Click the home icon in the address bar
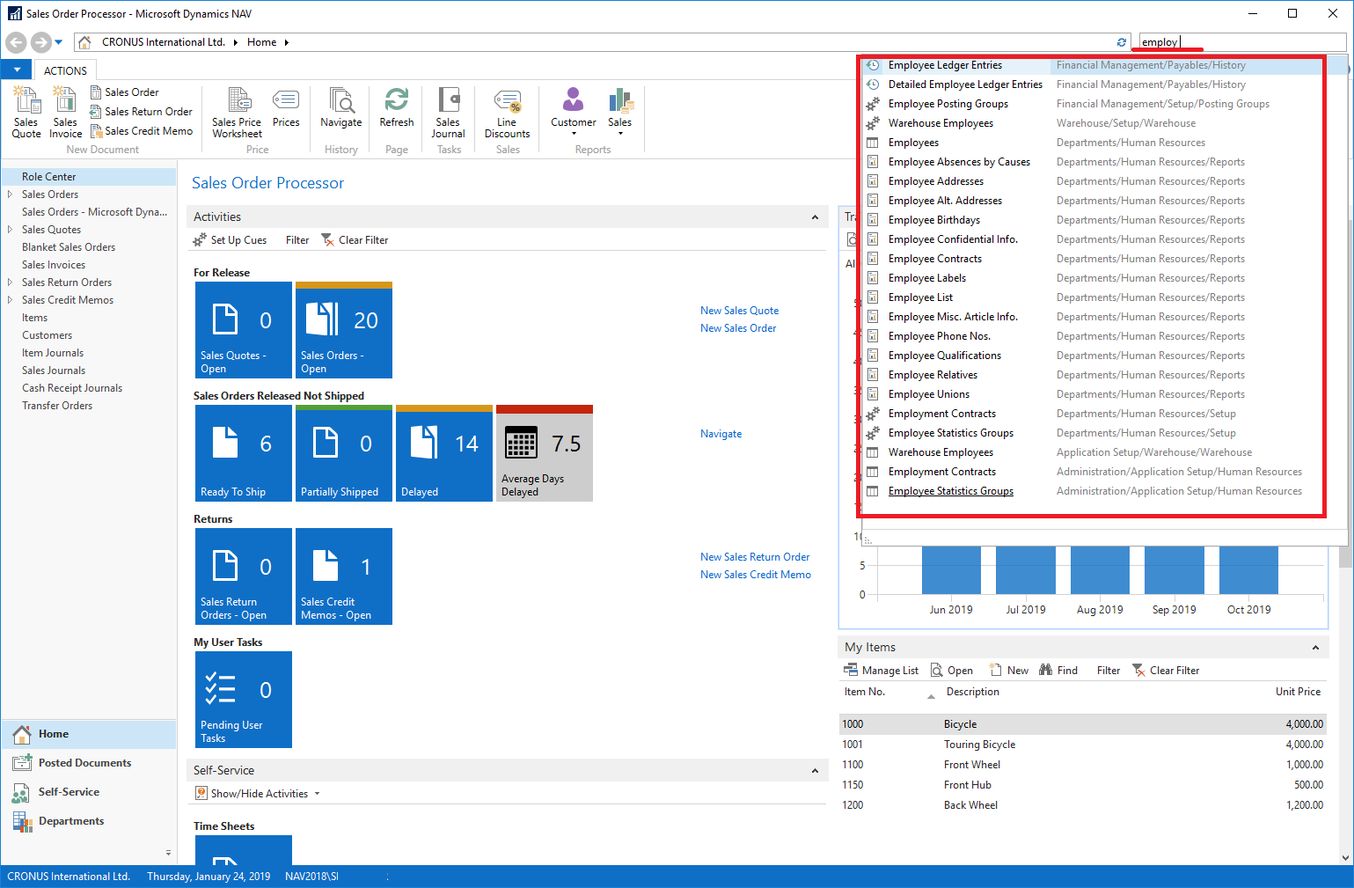Screen dimensions: 1354x888 pyautogui.click(x=84, y=42)
